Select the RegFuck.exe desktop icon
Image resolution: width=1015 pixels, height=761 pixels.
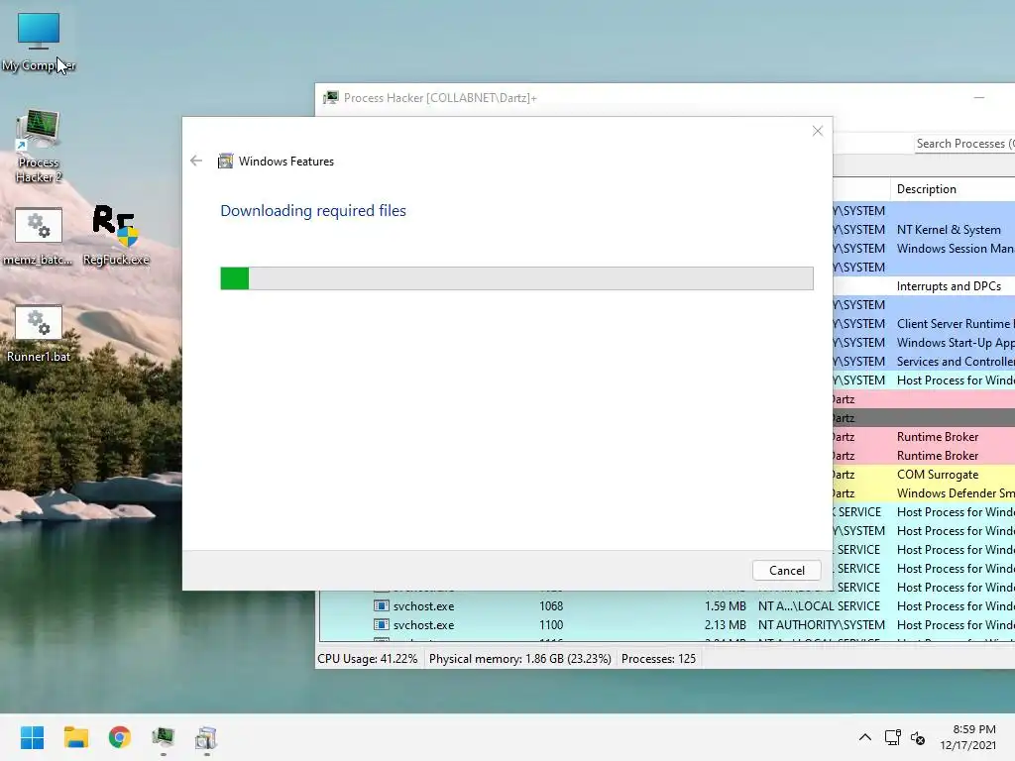116,236
